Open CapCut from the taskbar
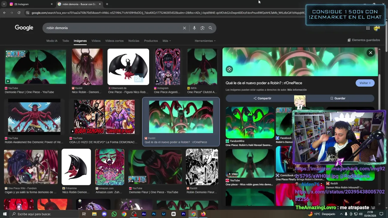Viewport: 388px width, 218px height. pyautogui.click(x=173, y=214)
